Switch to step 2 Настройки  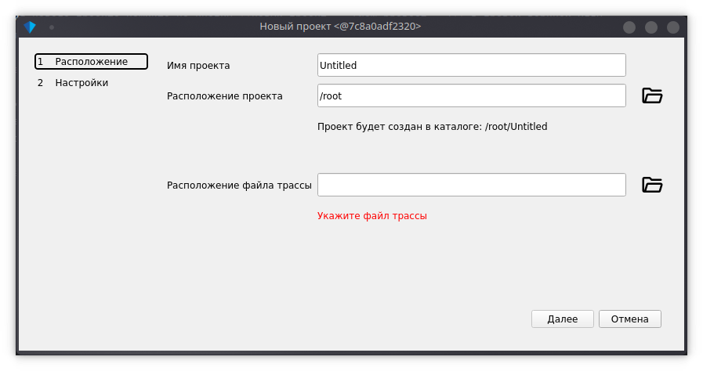click(x=82, y=83)
